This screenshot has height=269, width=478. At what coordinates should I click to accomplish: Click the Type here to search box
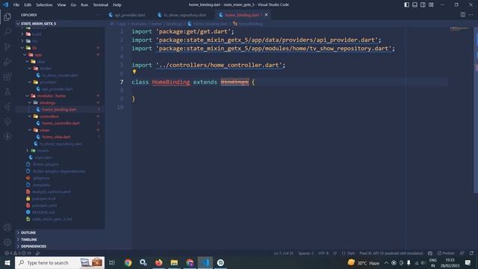60,262
